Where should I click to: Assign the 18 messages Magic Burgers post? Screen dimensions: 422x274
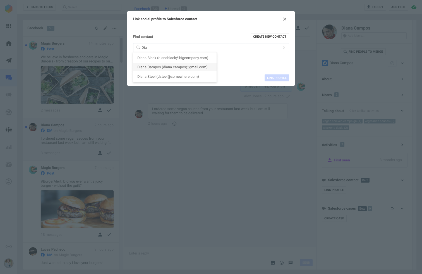coord(100,235)
